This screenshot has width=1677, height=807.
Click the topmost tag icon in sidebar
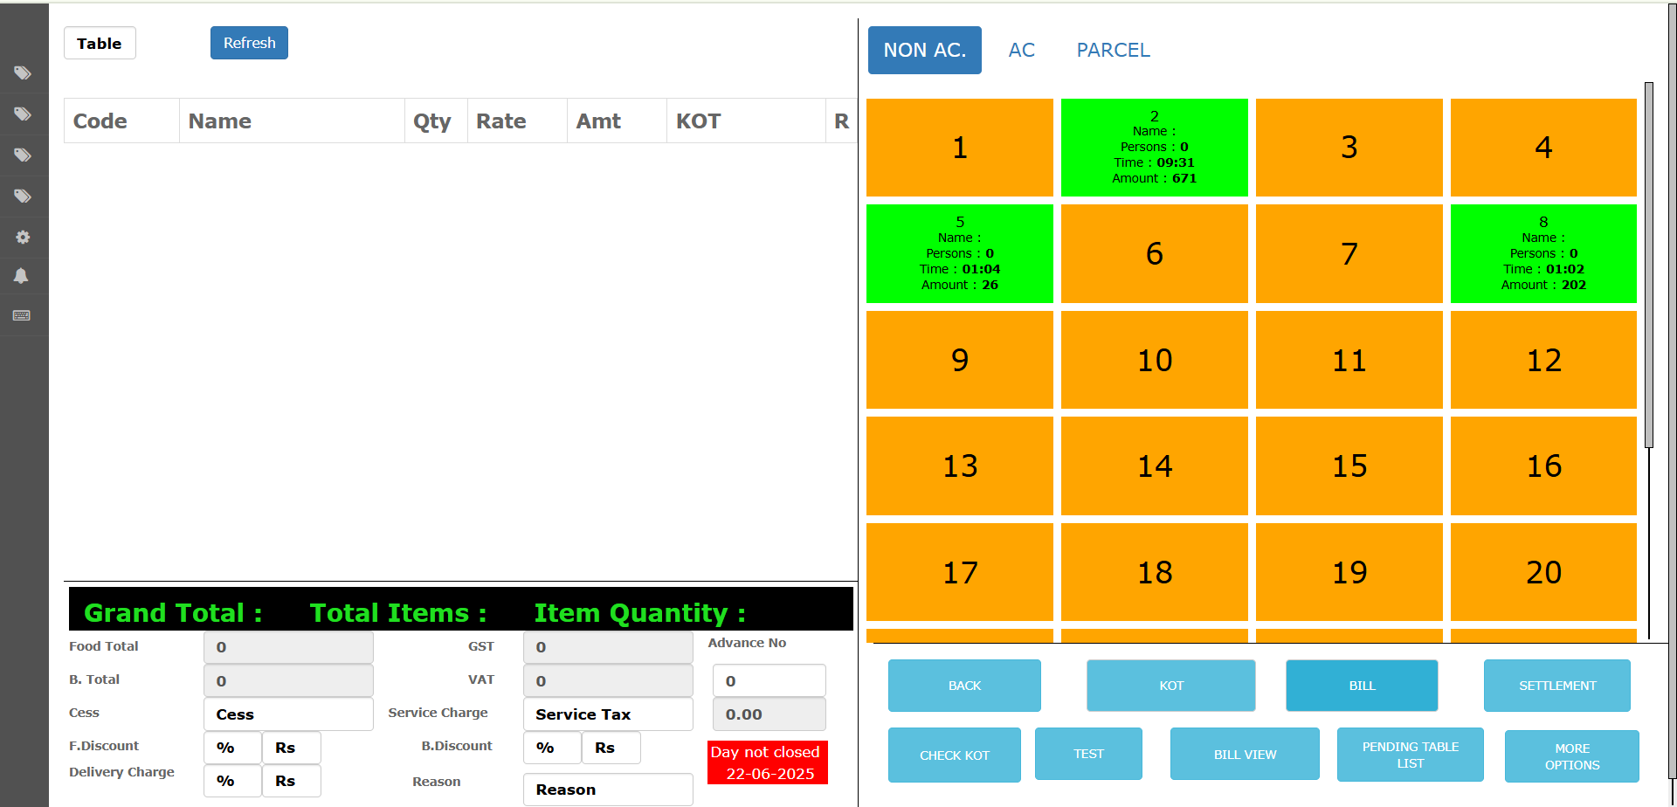coord(23,73)
